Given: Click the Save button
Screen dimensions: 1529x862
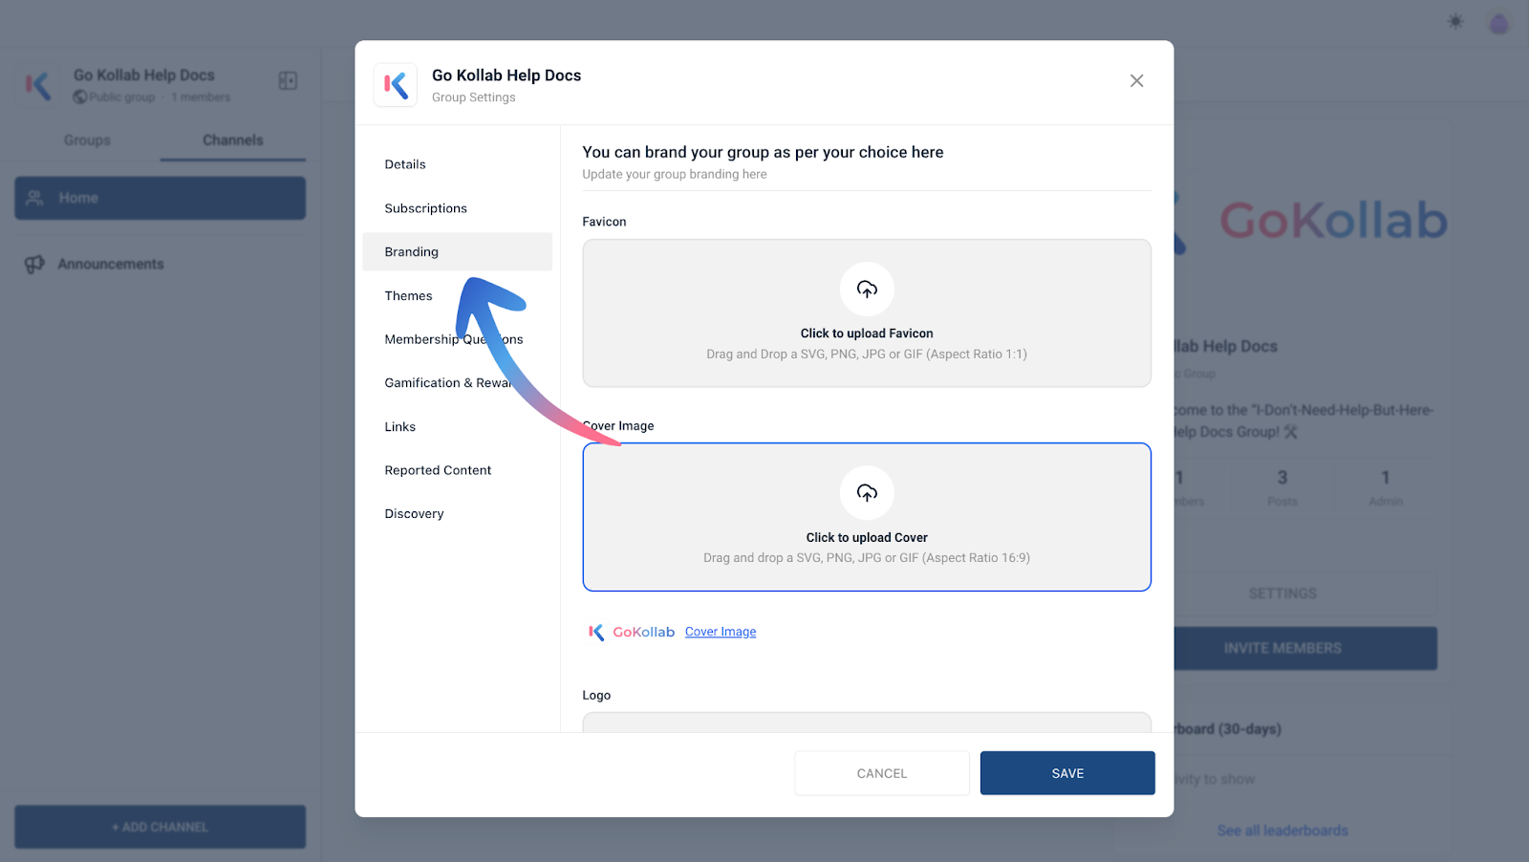Looking at the screenshot, I should click(1067, 773).
